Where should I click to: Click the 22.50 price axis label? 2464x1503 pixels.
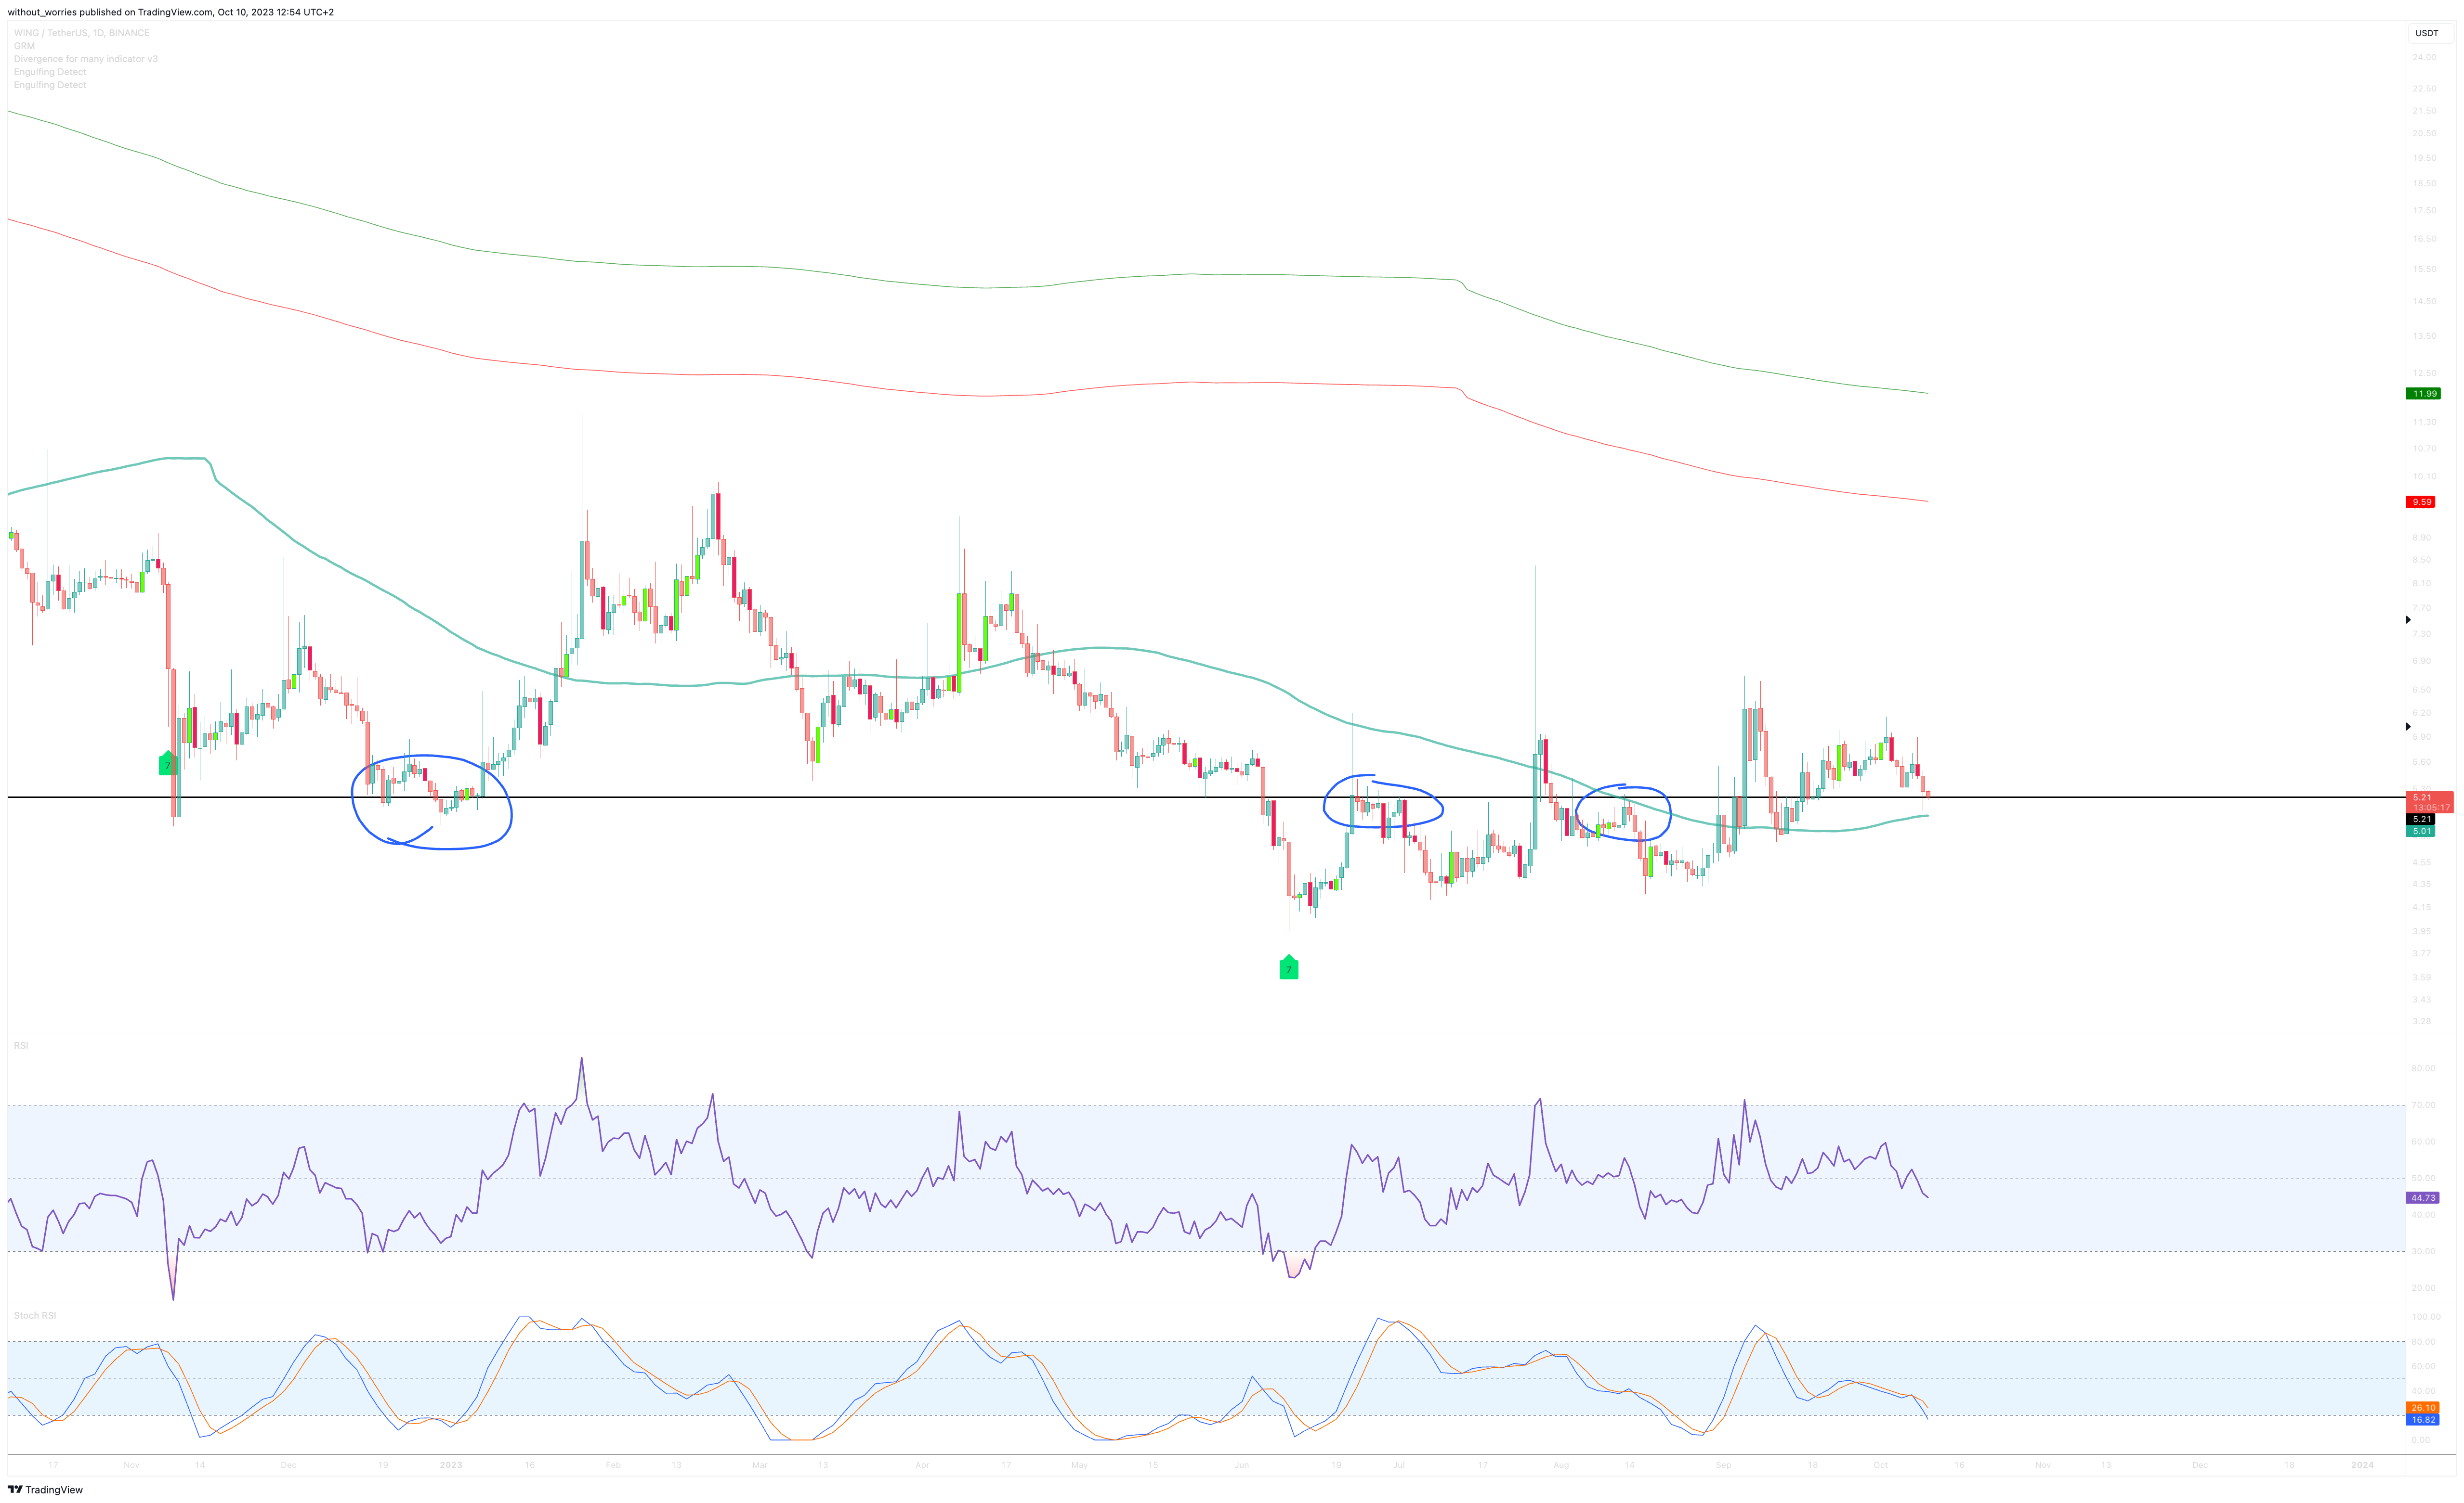[2424, 89]
